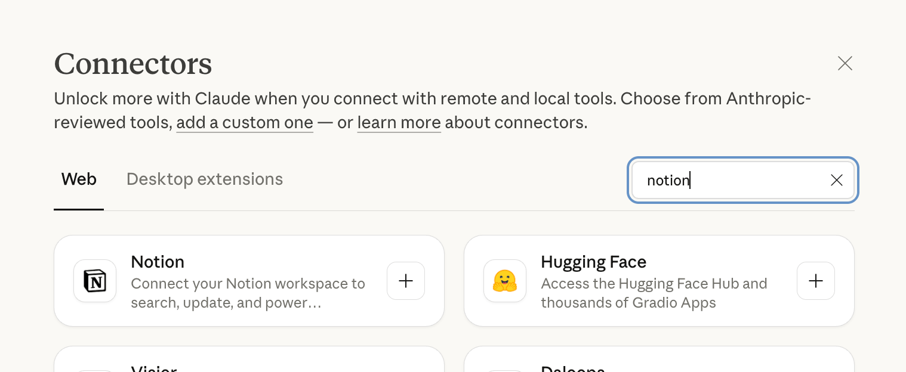Image resolution: width=906 pixels, height=372 pixels.
Task: Click the partially visible Daloopa connector card
Action: (659, 359)
